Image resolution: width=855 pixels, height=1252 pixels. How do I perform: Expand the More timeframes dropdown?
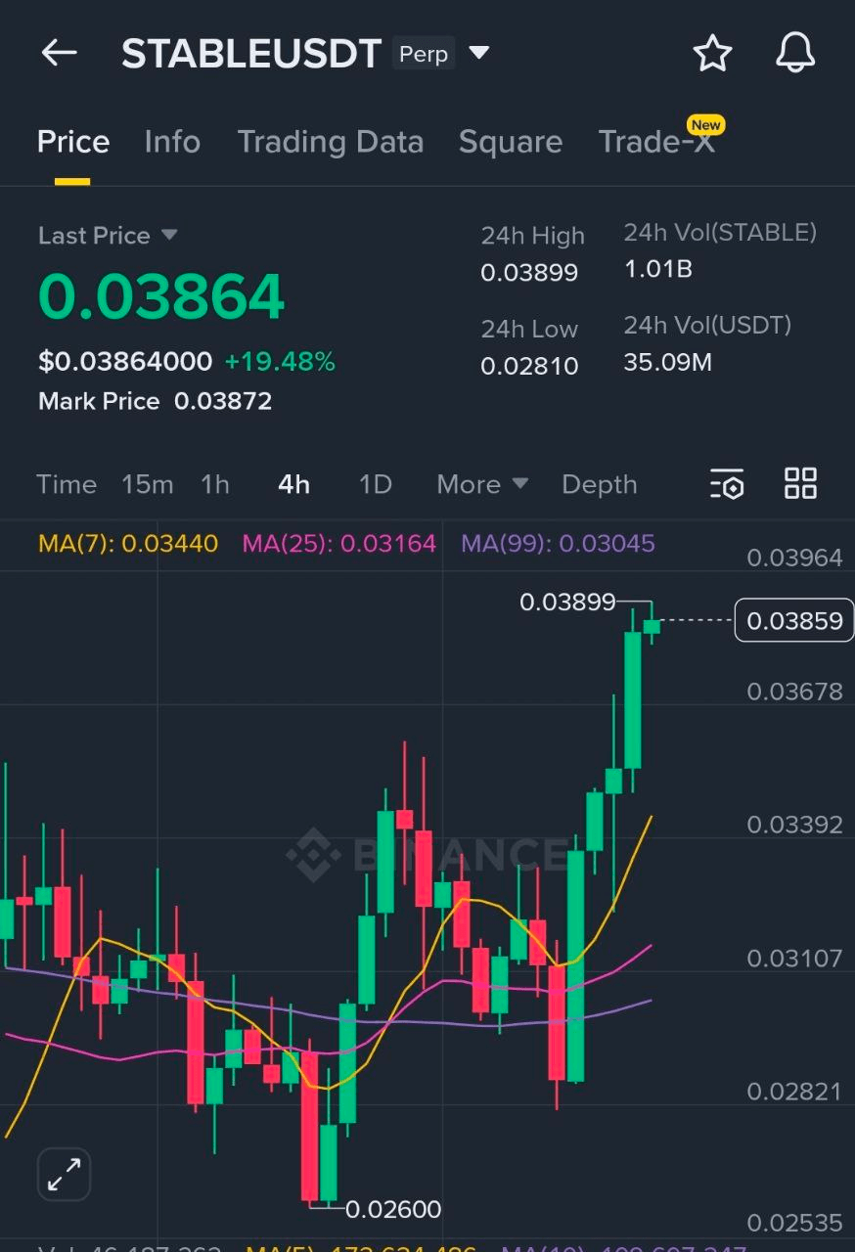coord(481,483)
